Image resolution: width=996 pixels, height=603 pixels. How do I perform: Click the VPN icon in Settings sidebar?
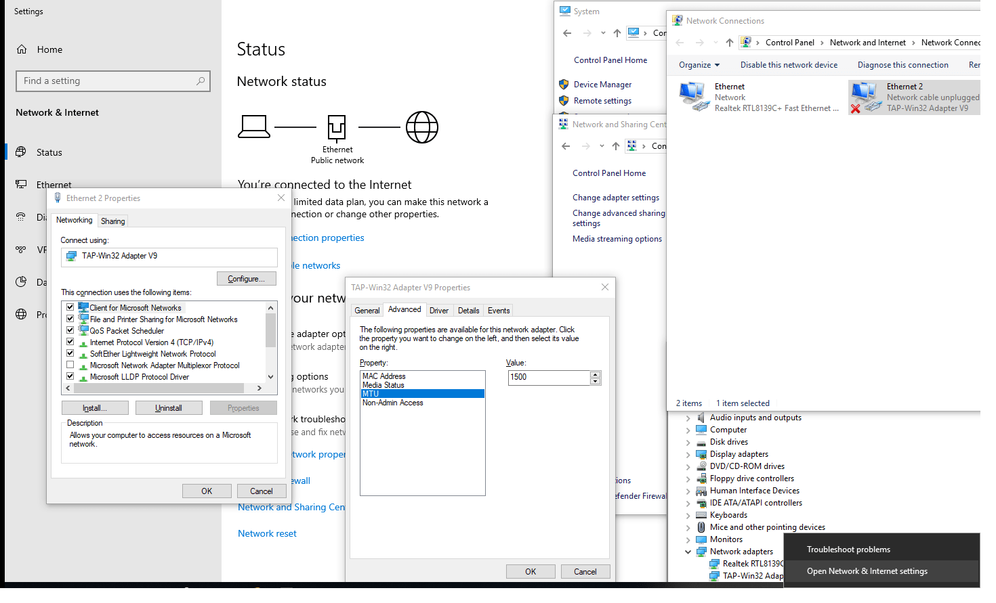coord(22,249)
